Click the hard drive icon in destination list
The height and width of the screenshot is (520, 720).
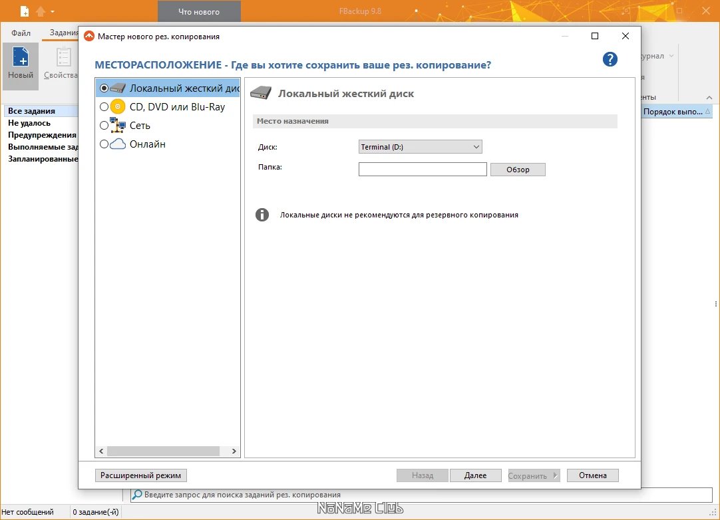[118, 88]
